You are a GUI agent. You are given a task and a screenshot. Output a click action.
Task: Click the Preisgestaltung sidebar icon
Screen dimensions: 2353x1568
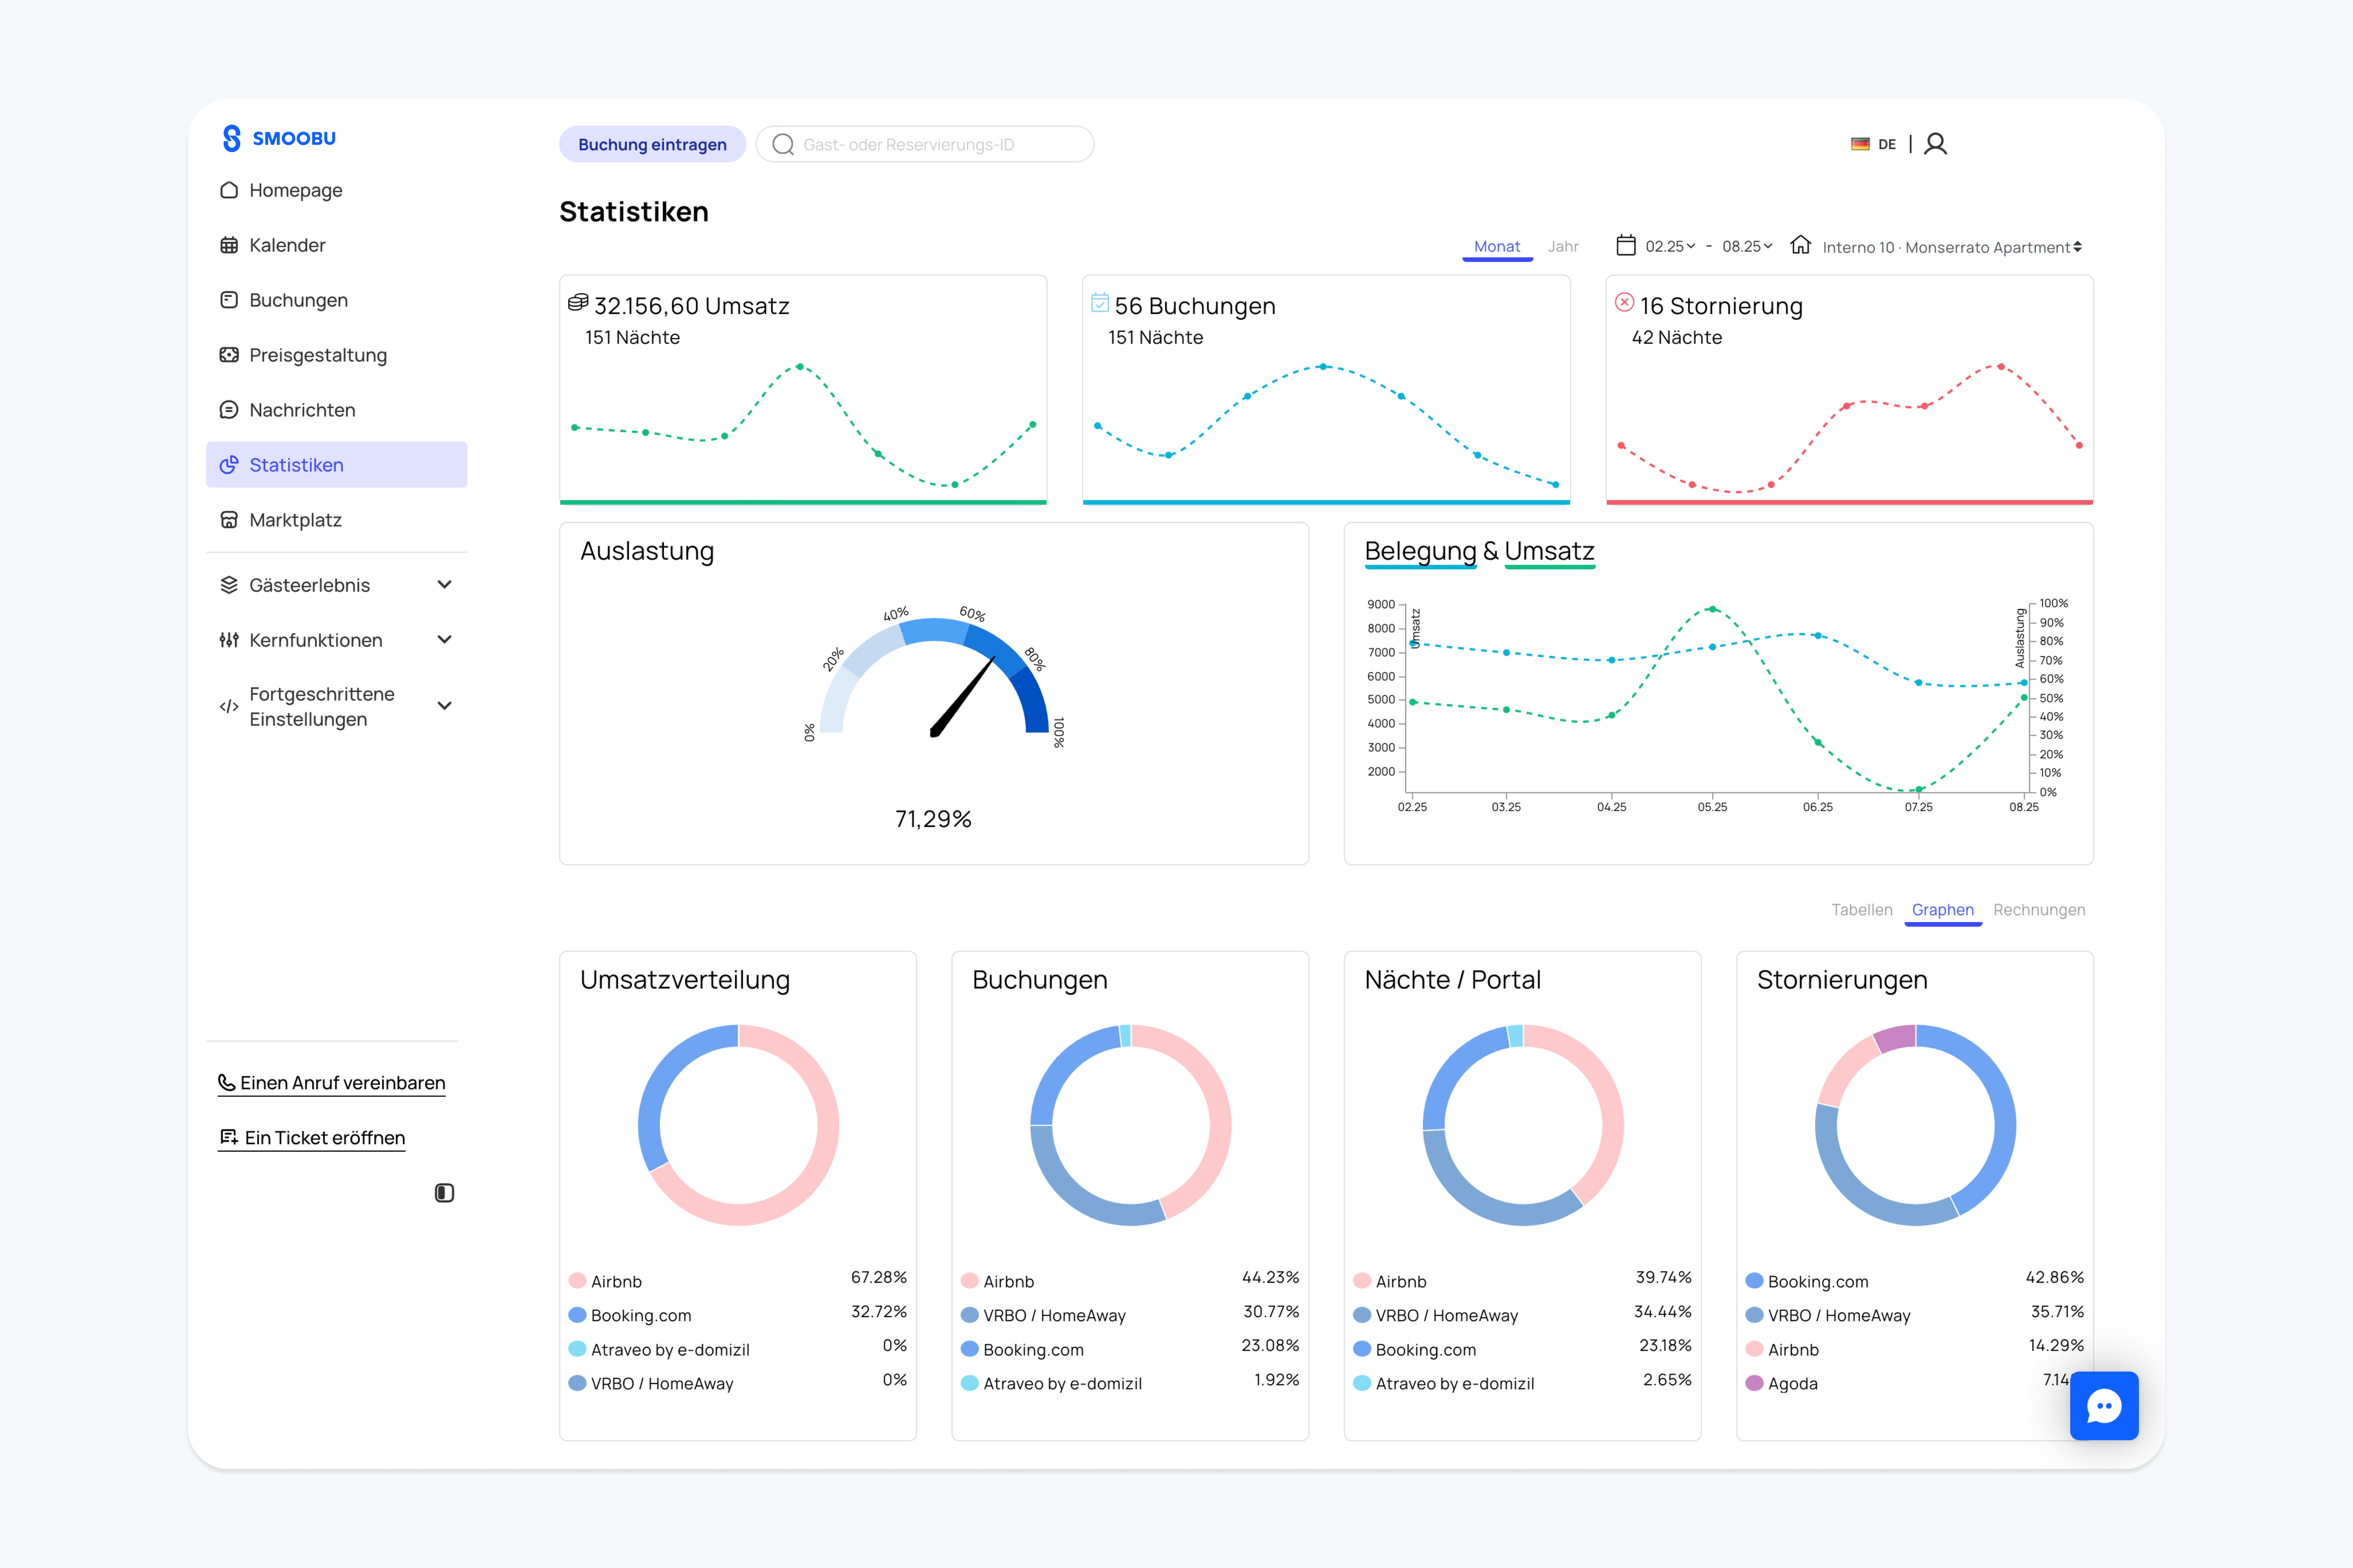[229, 355]
